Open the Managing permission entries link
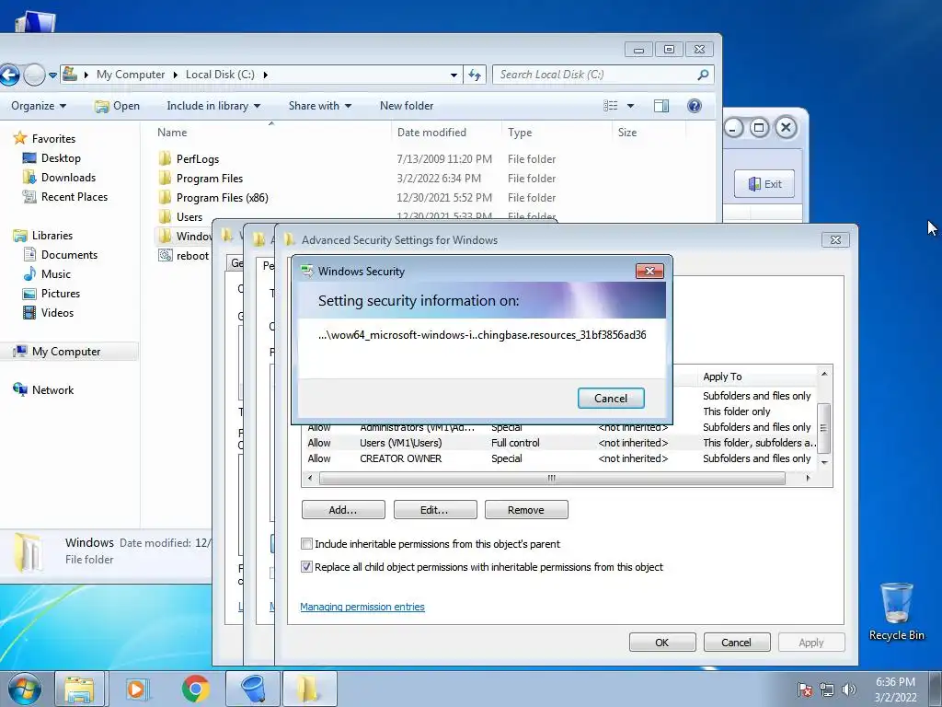The height and width of the screenshot is (707, 942). pos(362,608)
